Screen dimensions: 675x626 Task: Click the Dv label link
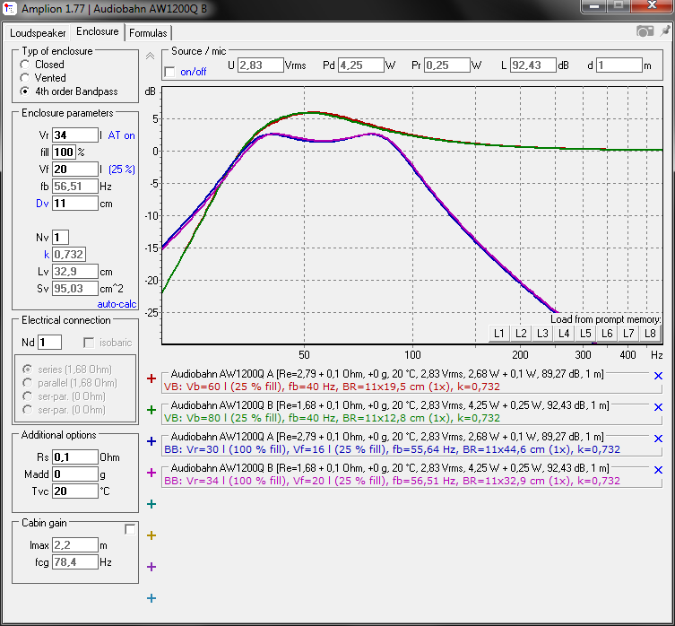[42, 204]
